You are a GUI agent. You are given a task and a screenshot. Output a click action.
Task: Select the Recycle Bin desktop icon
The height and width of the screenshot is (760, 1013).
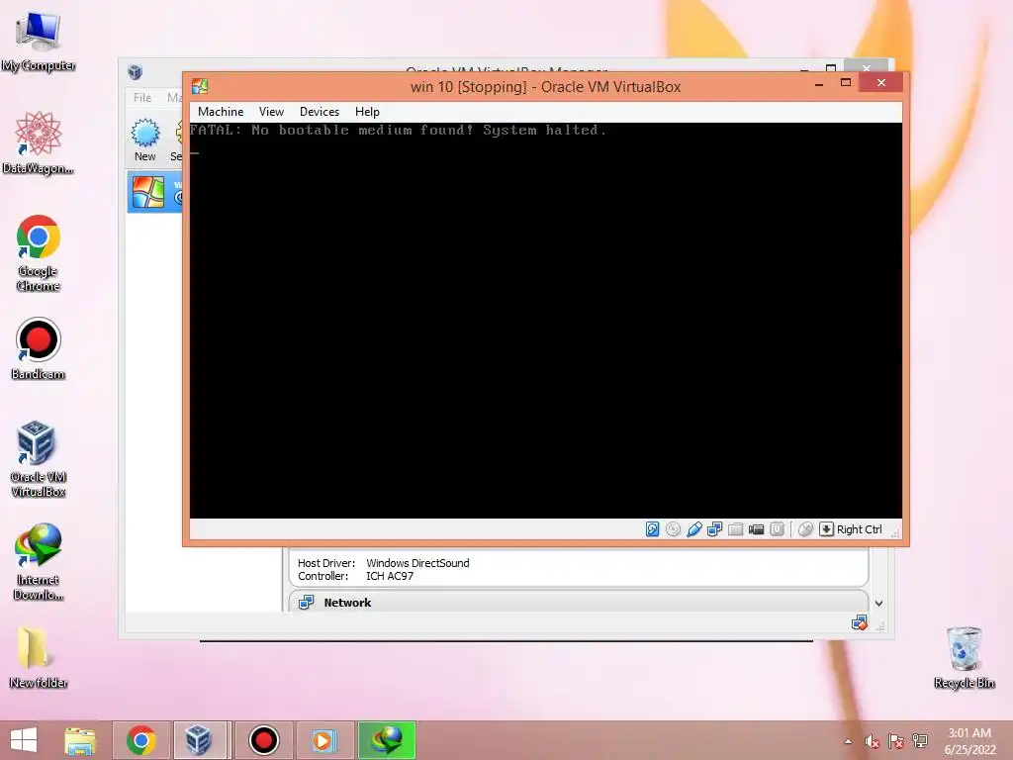(x=964, y=657)
